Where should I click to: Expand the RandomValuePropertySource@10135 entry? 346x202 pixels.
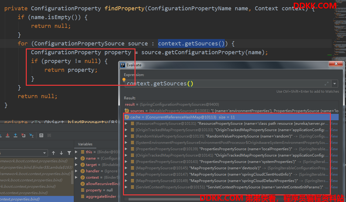click(x=126, y=136)
